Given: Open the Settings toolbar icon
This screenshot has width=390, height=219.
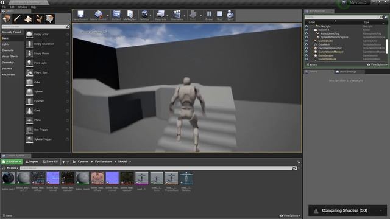Looking at the screenshot, I should point(144,13).
